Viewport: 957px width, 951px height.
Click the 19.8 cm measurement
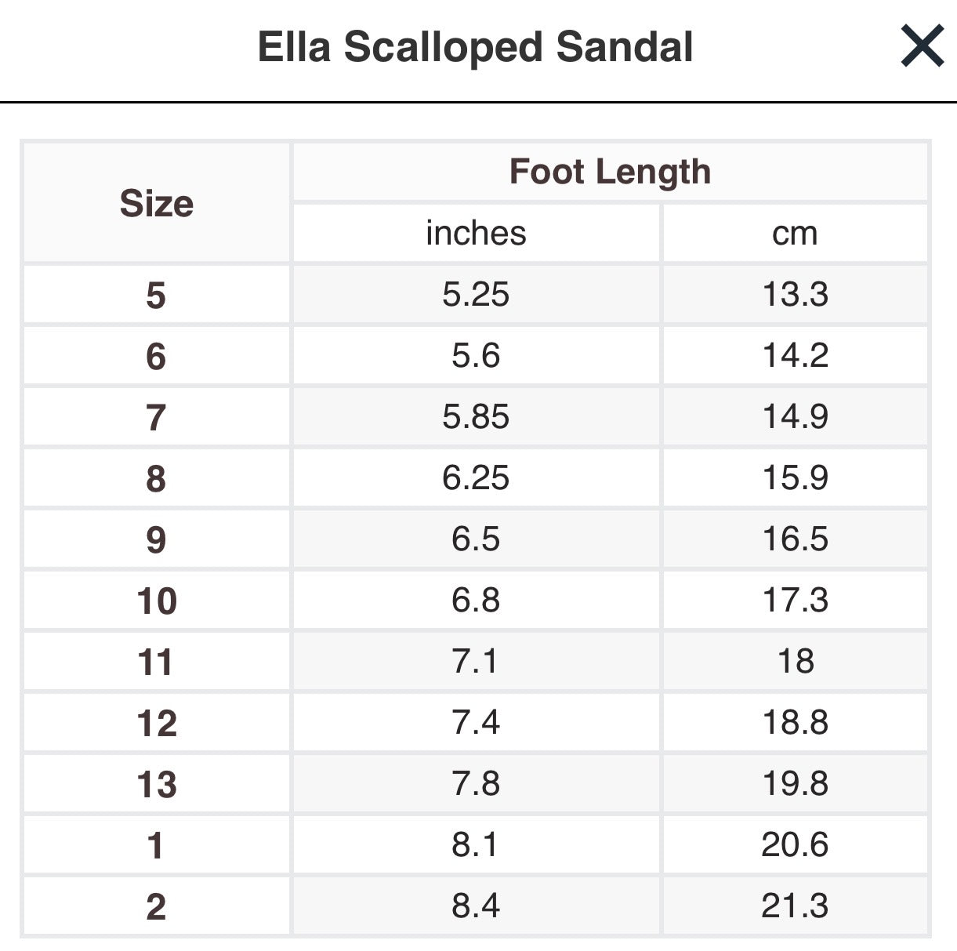795,783
